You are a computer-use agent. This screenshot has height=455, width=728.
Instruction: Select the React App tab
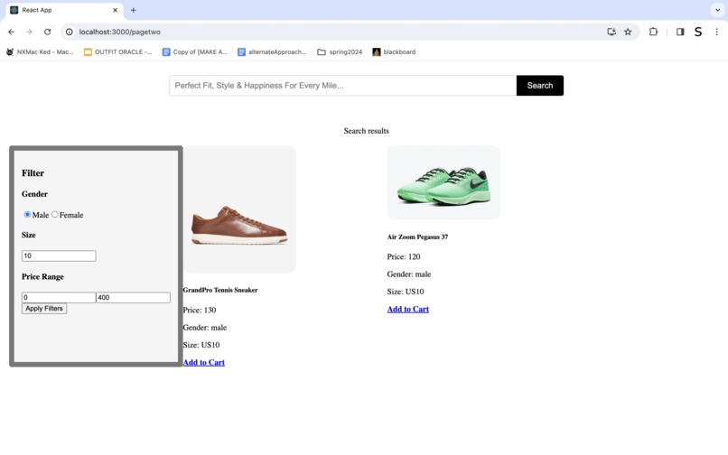(64, 10)
